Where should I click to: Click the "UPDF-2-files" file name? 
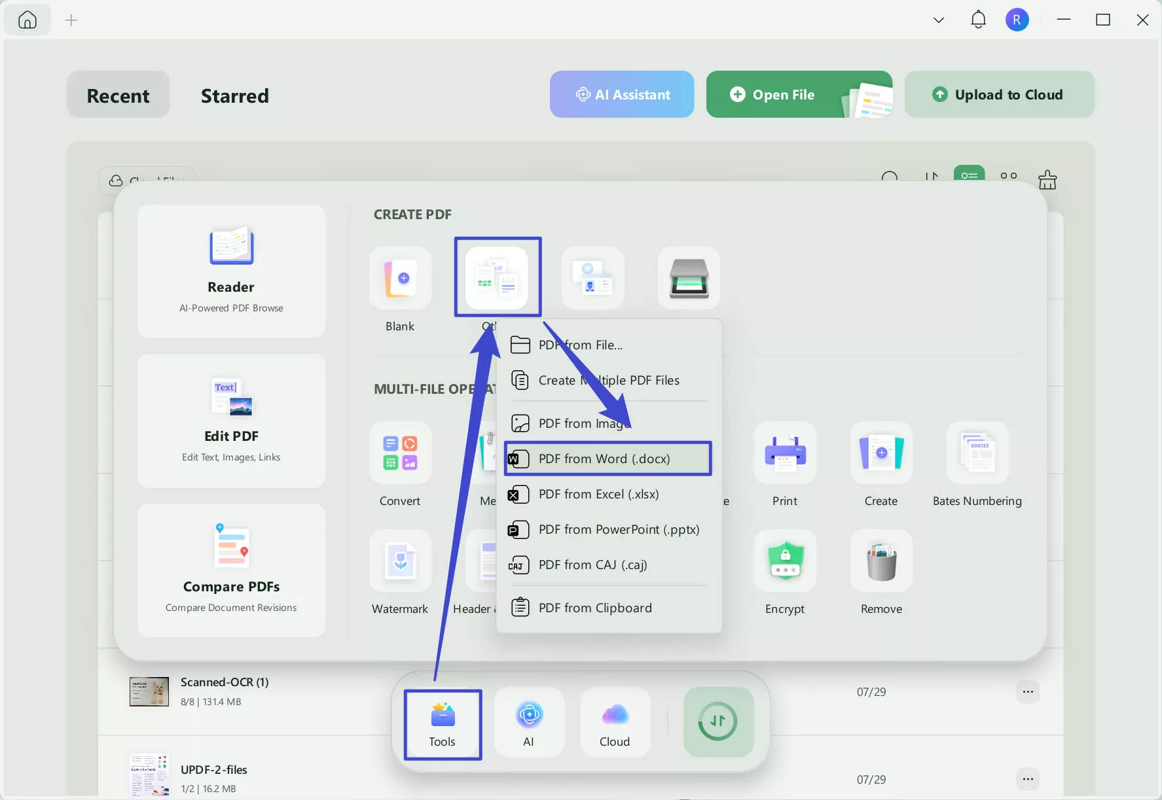pos(214,770)
